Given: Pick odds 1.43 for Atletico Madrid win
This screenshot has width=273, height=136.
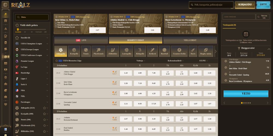Looking at the screenshot, I should pyautogui.click(x=126, y=73).
